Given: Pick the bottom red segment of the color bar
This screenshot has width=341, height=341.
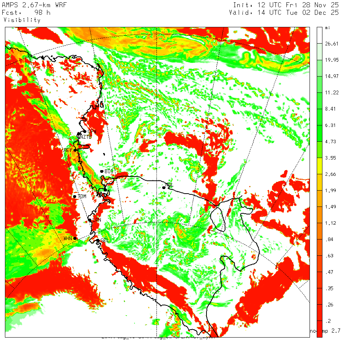Looking at the screenshot, I should (319, 329).
